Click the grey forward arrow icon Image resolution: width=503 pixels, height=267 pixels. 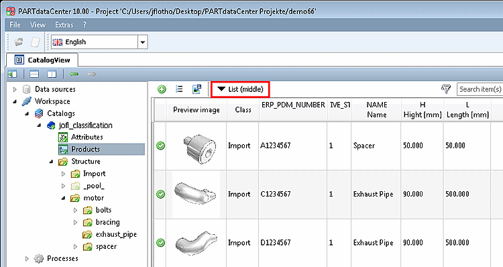(92, 74)
